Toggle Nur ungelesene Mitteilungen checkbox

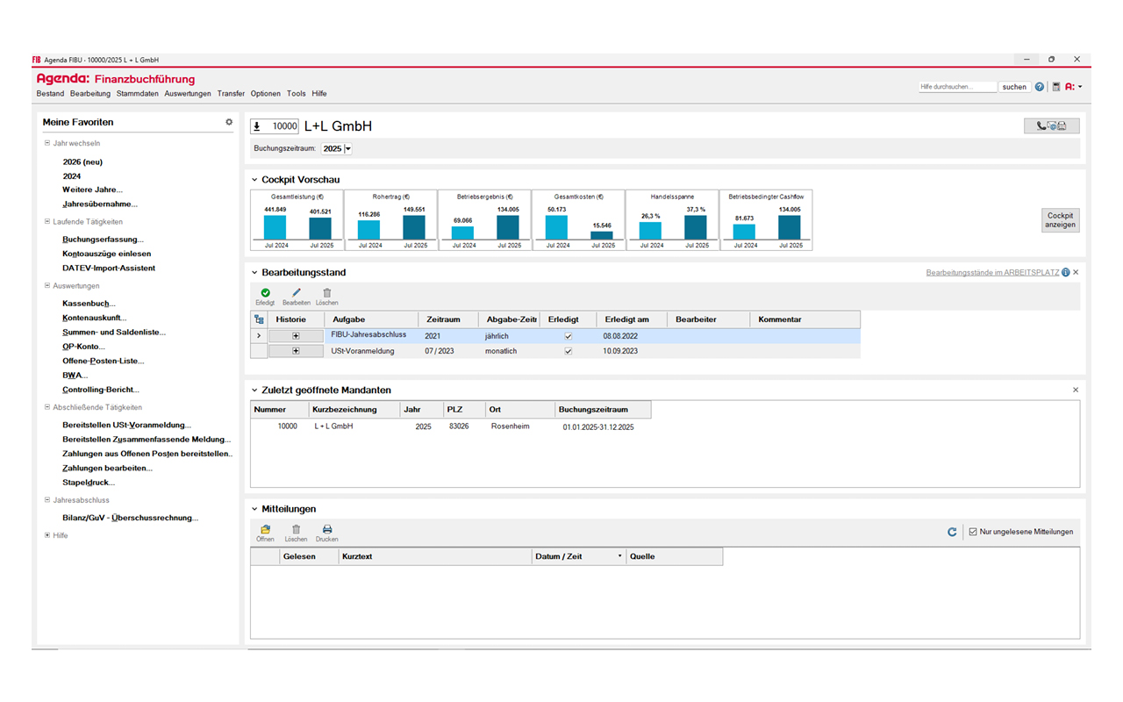(x=972, y=532)
